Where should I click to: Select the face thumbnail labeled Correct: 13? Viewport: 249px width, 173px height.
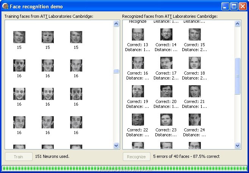pos(138,34)
